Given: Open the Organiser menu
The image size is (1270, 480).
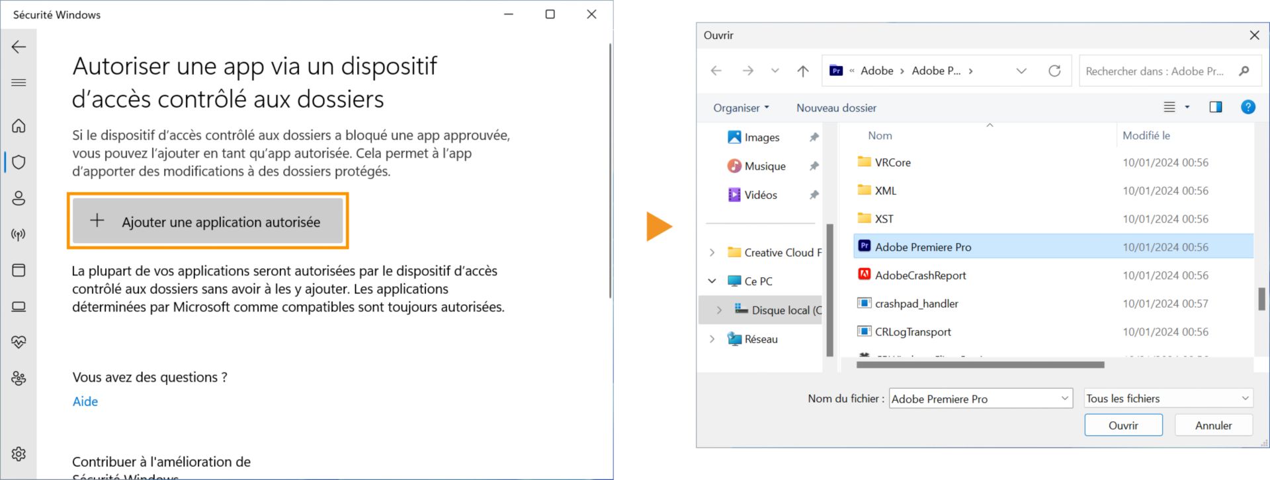Looking at the screenshot, I should [741, 108].
